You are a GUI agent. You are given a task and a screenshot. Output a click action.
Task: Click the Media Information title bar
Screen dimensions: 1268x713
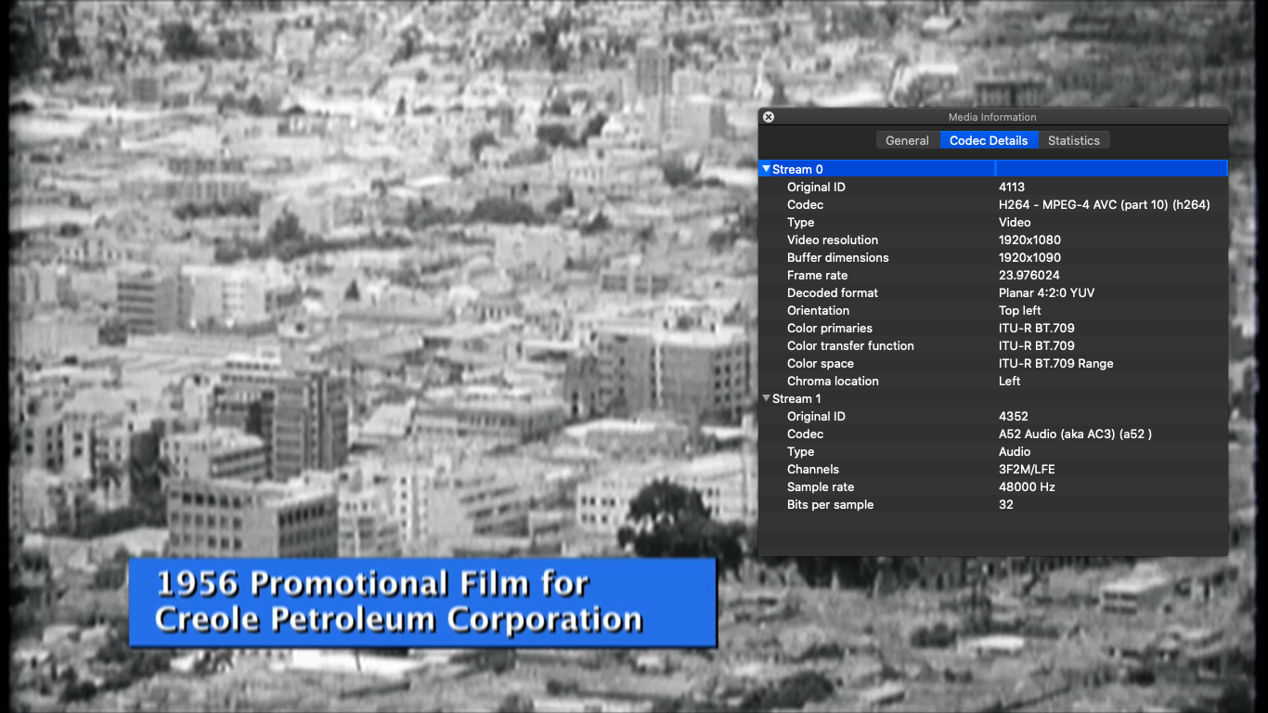(x=992, y=117)
